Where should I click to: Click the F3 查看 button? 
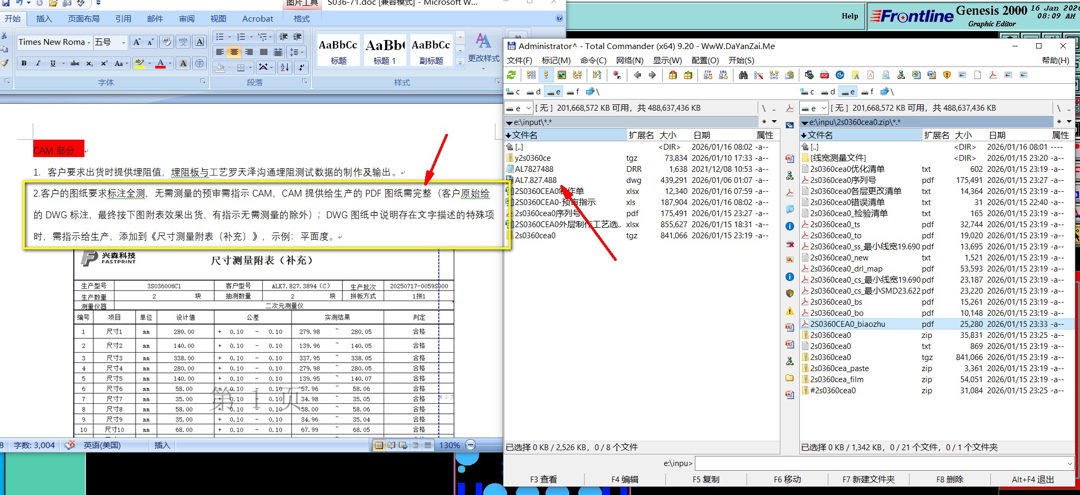pos(543,479)
